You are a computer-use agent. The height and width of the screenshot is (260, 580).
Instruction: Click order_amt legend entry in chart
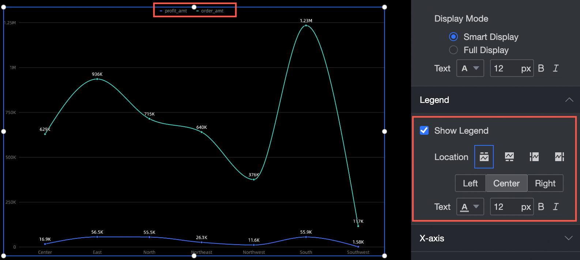coord(210,11)
